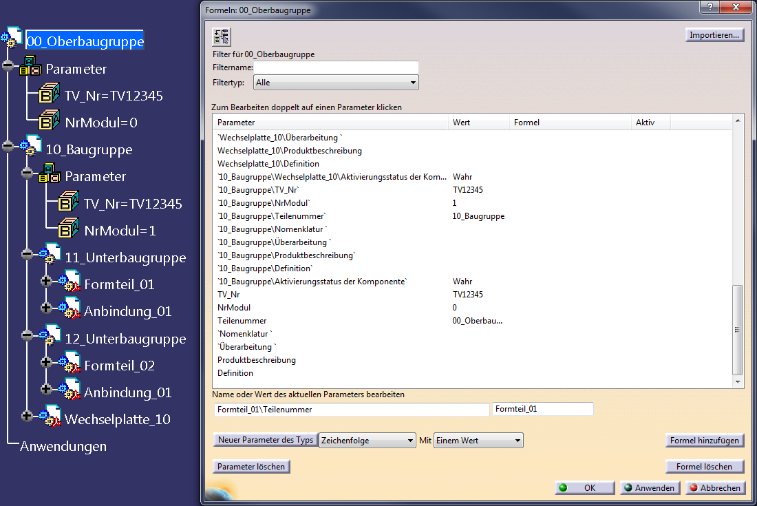
Task: Click the 10_Baugruppe product icon
Action: 32,147
